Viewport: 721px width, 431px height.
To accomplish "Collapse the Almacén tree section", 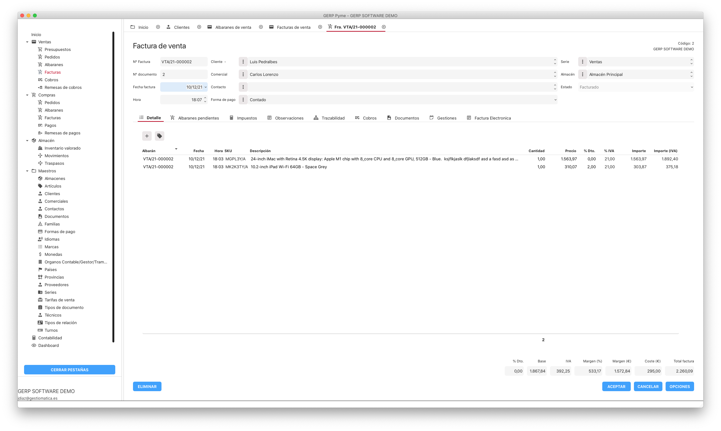I will 27,141.
